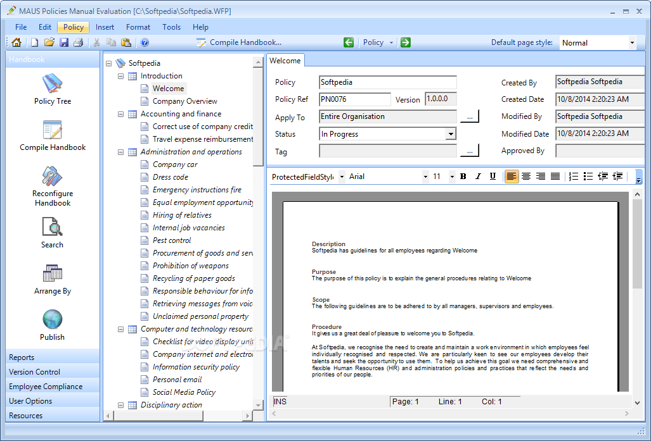The width and height of the screenshot is (651, 441).
Task: Click the Home icon in the toolbar
Action: pyautogui.click(x=16, y=42)
